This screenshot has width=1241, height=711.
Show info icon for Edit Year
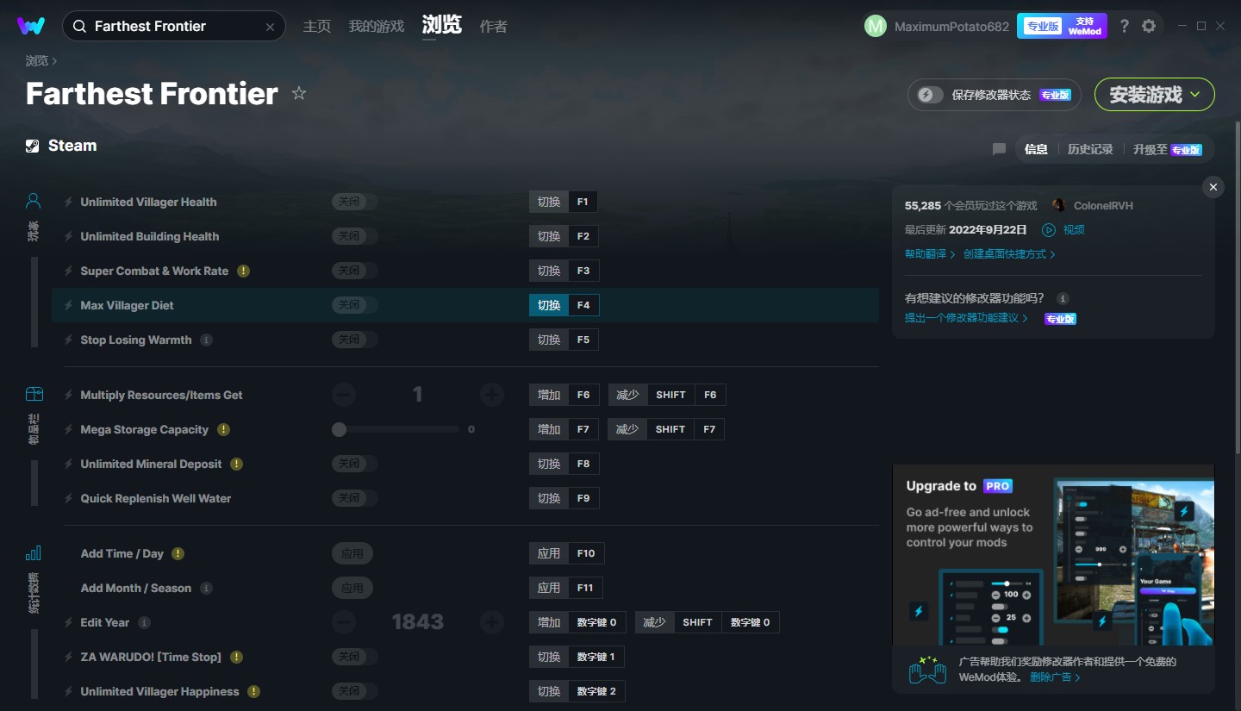click(145, 622)
